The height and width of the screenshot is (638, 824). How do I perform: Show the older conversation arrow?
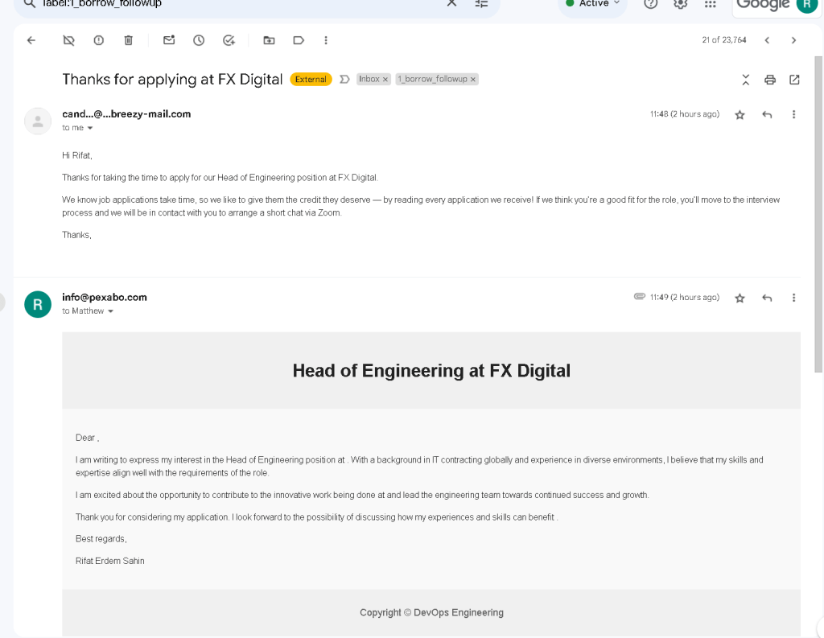[793, 40]
